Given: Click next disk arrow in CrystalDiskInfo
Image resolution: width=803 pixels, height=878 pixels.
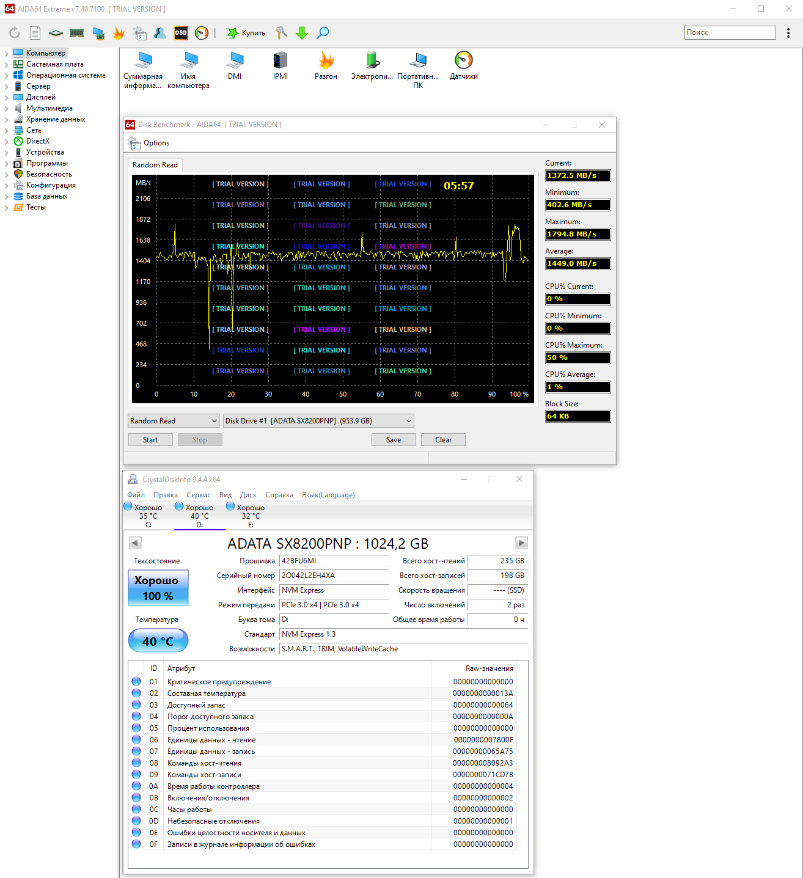Looking at the screenshot, I should pyautogui.click(x=521, y=543).
